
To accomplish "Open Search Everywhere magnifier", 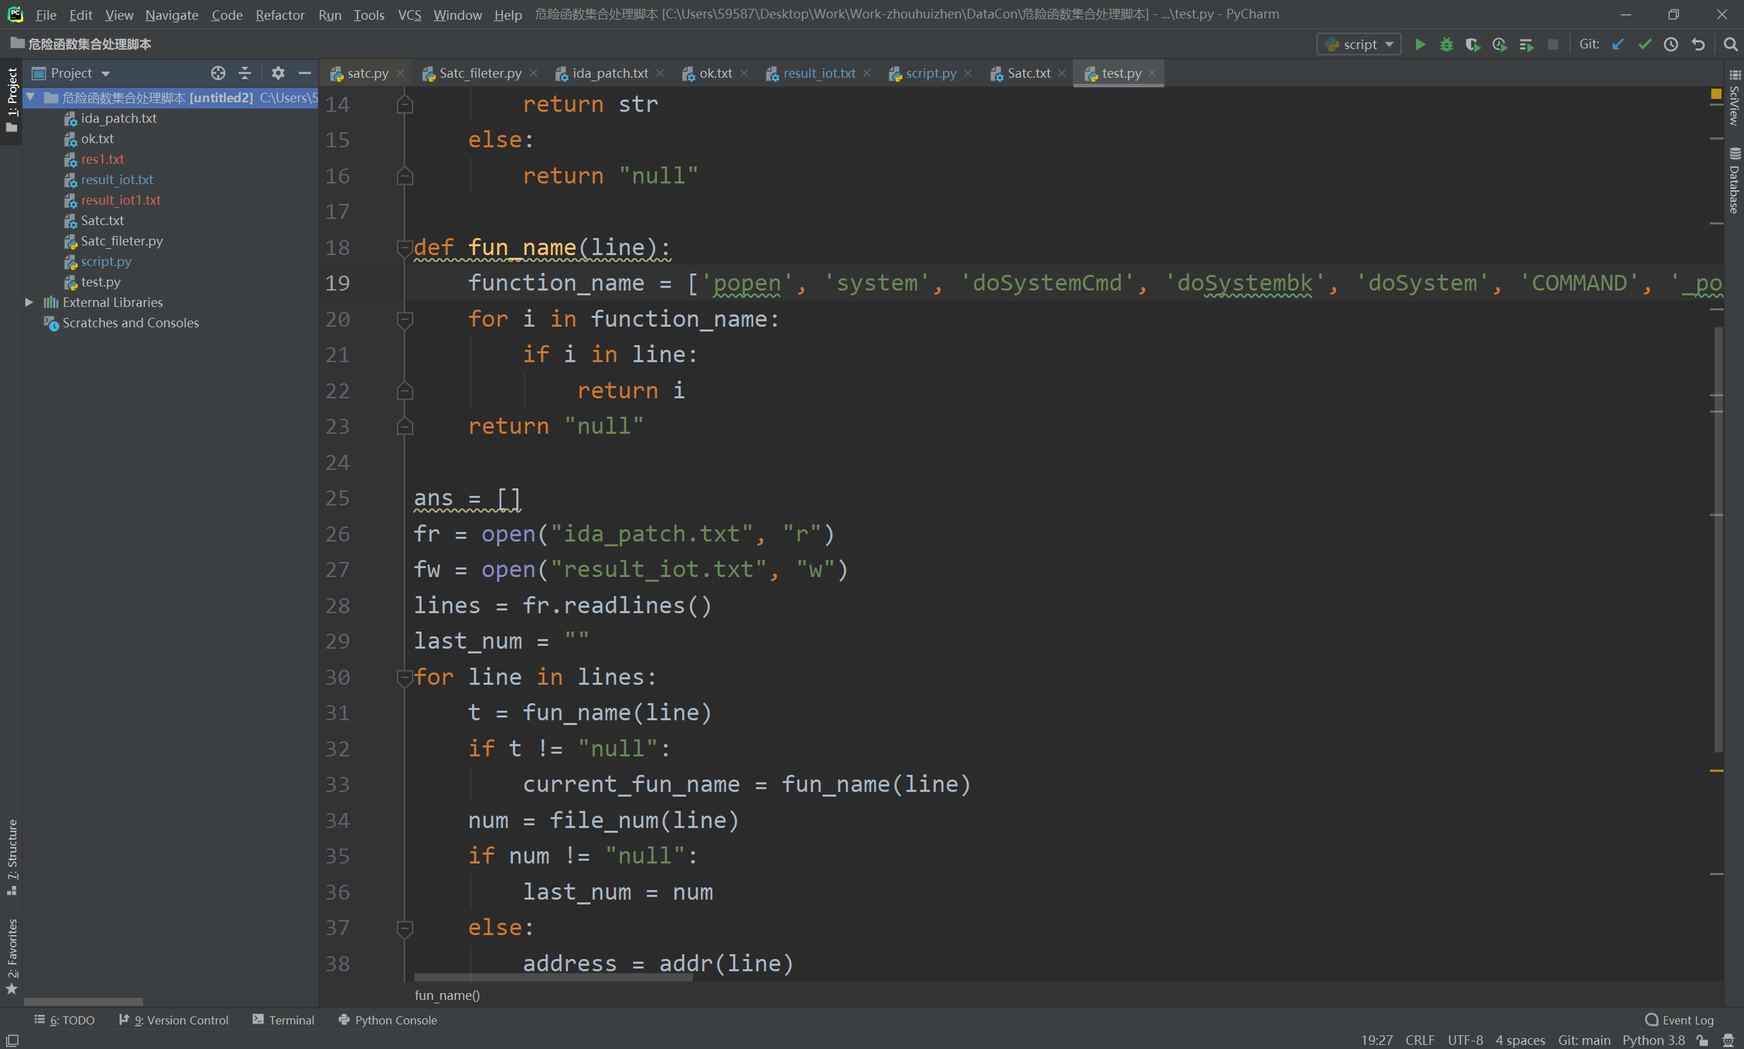I will coord(1730,44).
